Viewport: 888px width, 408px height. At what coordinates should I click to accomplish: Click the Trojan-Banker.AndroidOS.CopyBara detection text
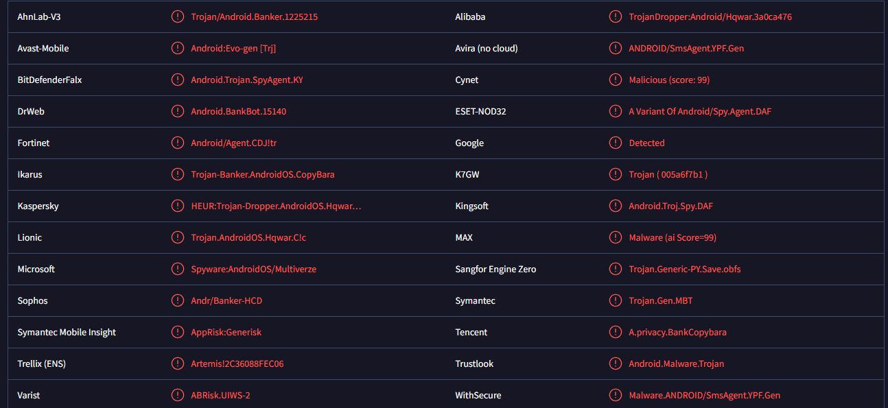(263, 174)
